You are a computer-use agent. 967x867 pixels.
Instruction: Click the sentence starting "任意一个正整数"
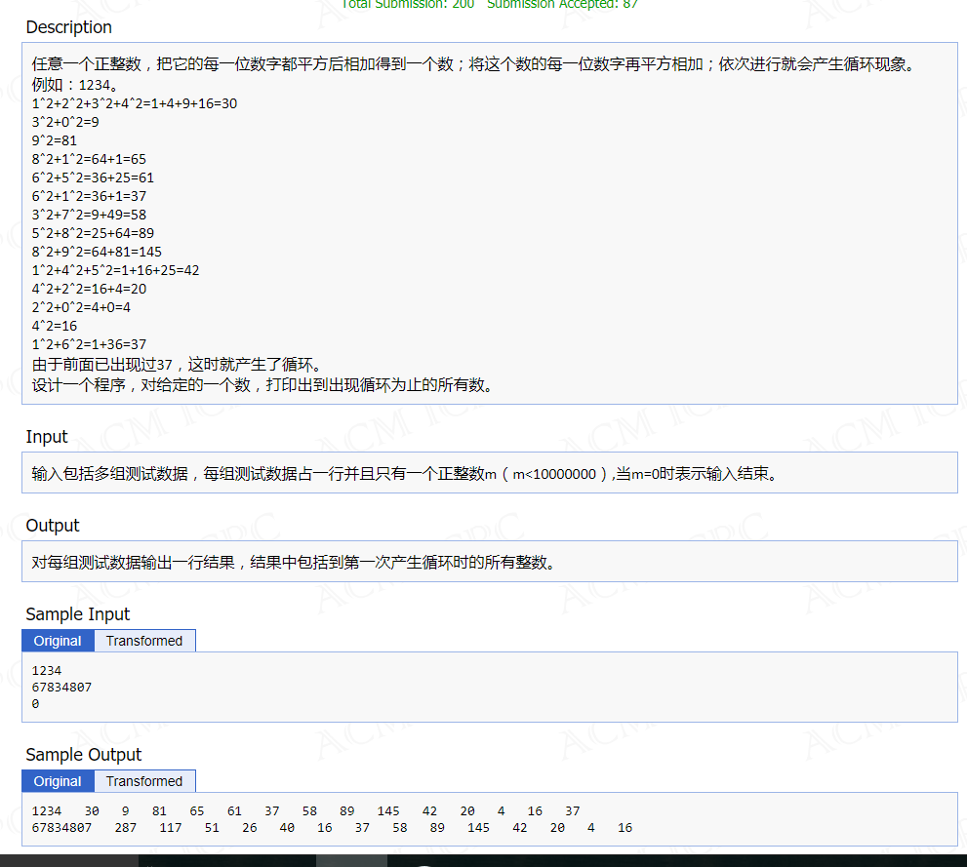point(475,64)
